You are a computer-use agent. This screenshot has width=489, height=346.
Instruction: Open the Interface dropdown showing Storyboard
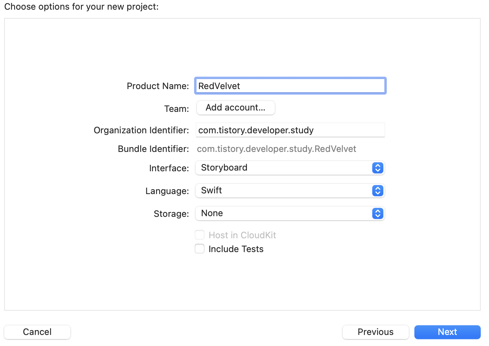(283, 168)
